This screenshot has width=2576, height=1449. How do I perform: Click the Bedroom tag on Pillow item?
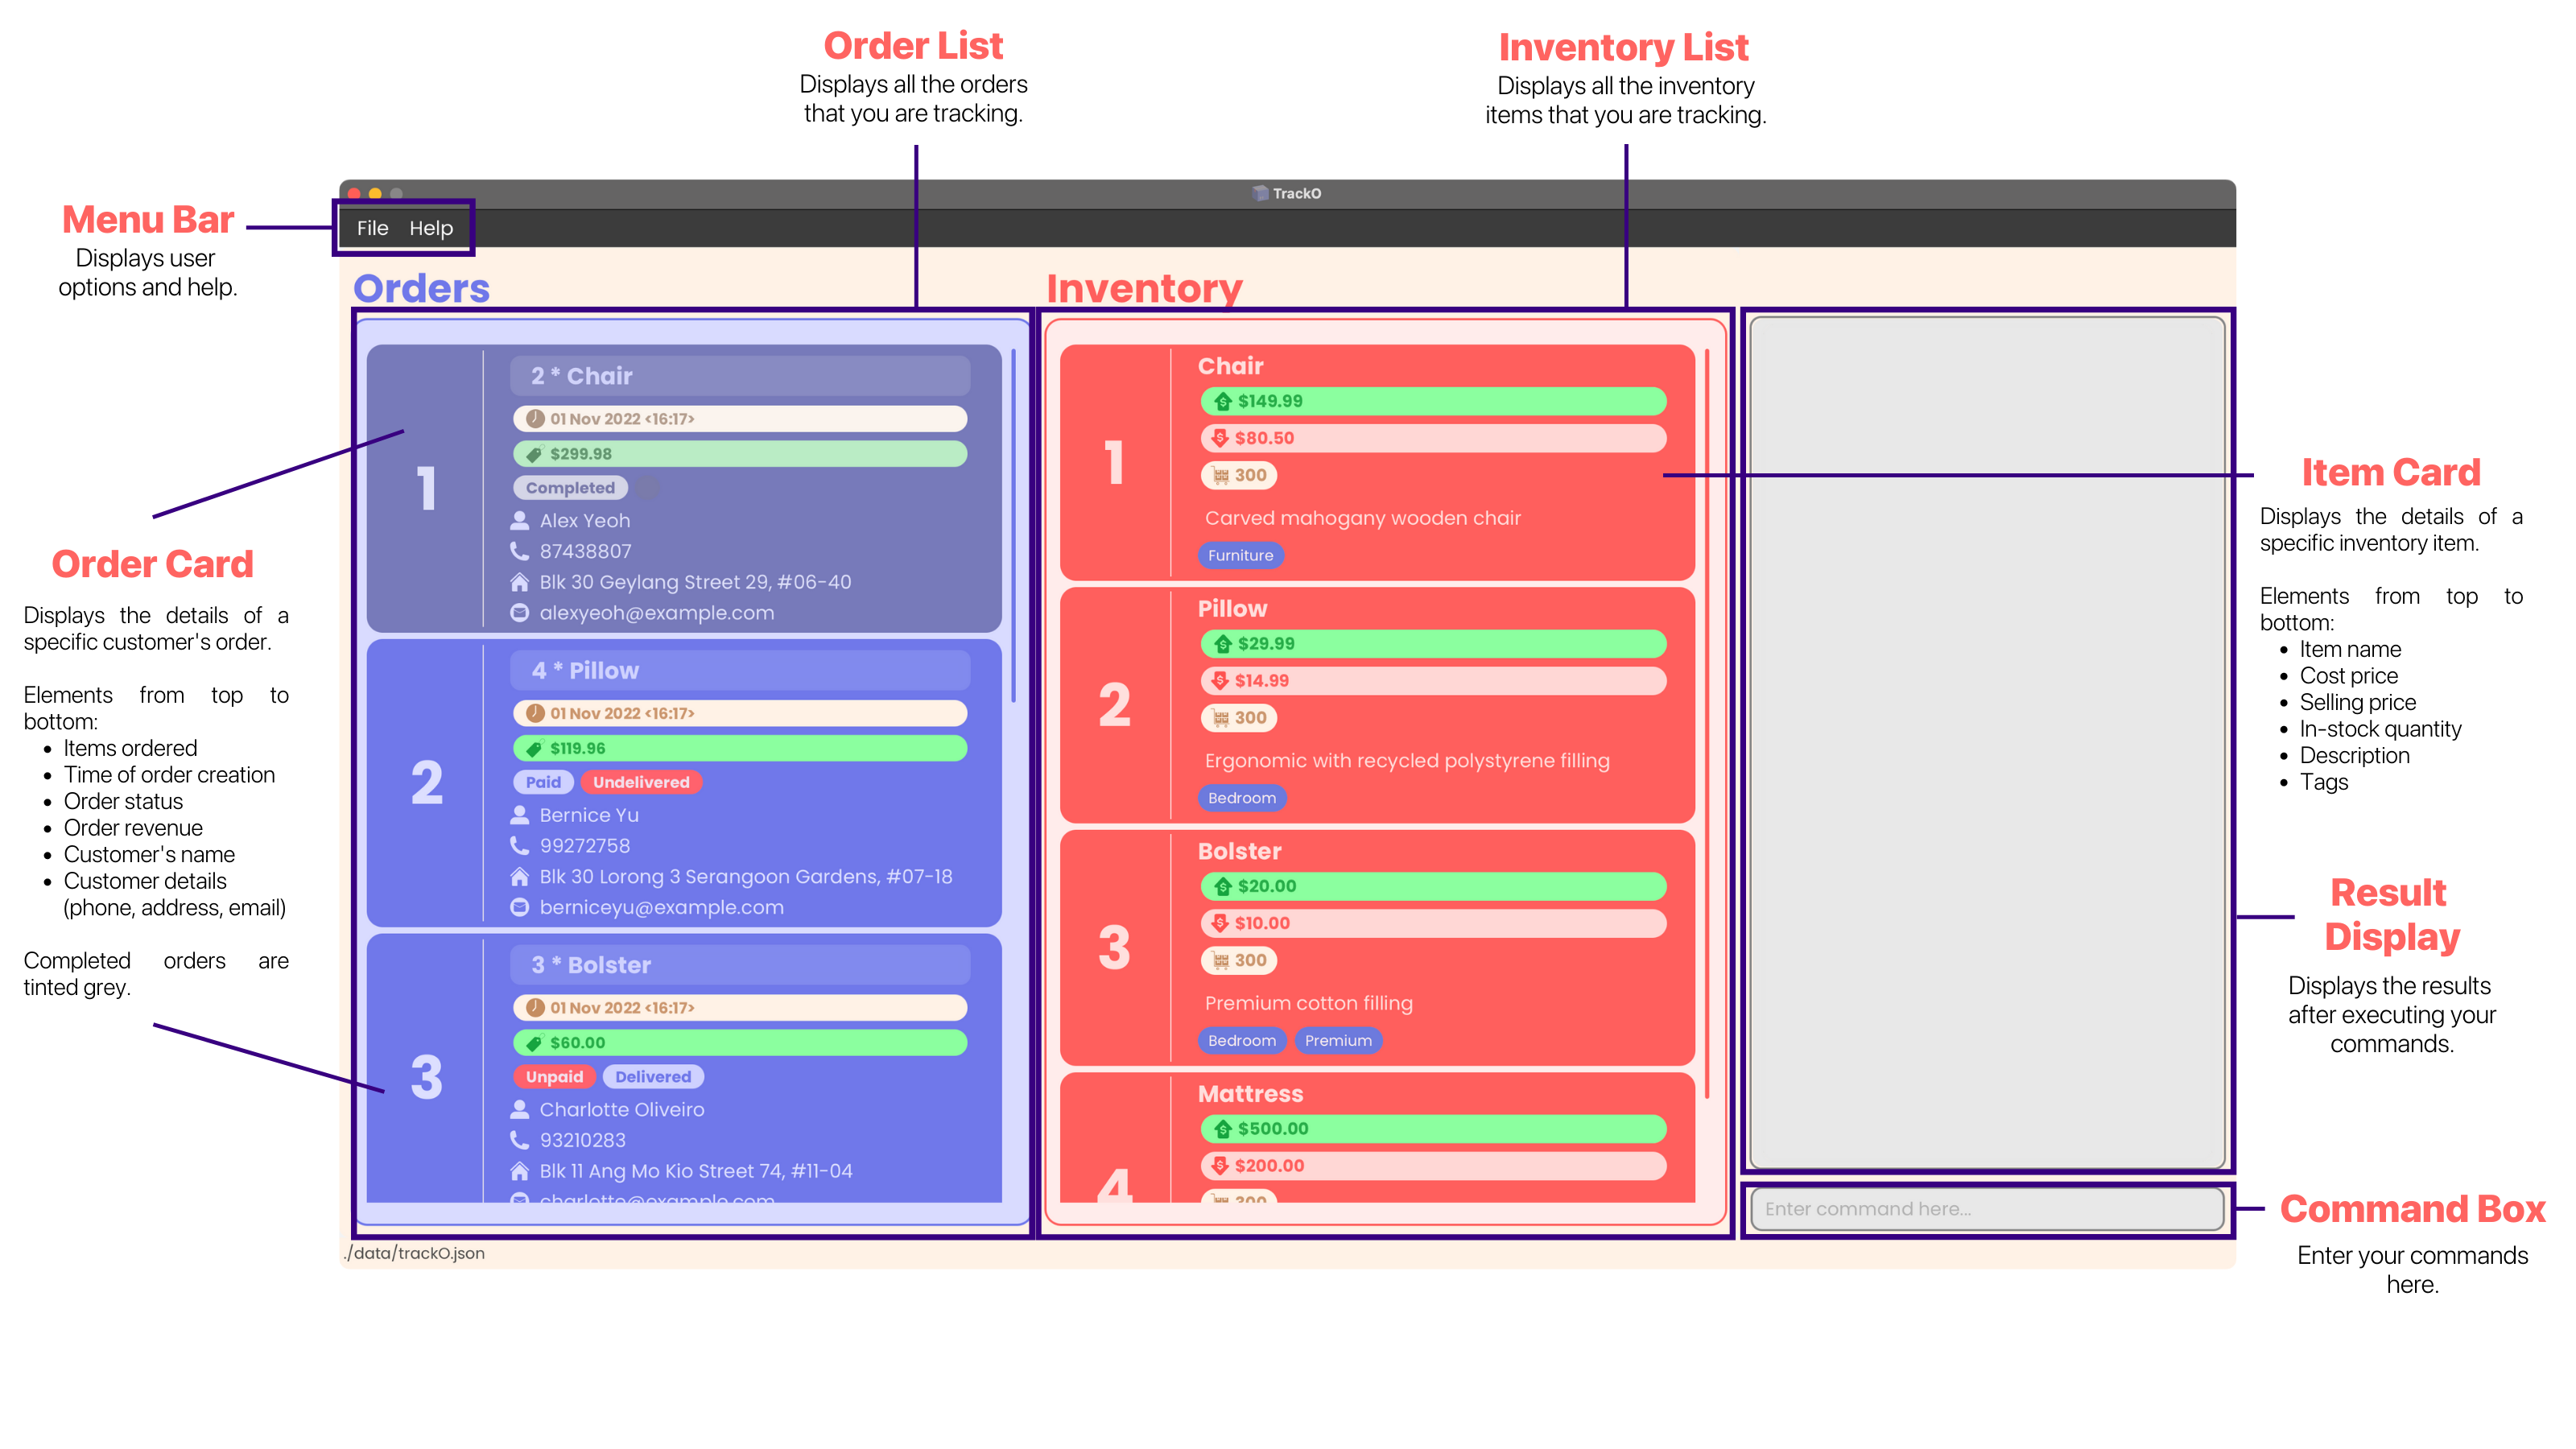click(1241, 798)
